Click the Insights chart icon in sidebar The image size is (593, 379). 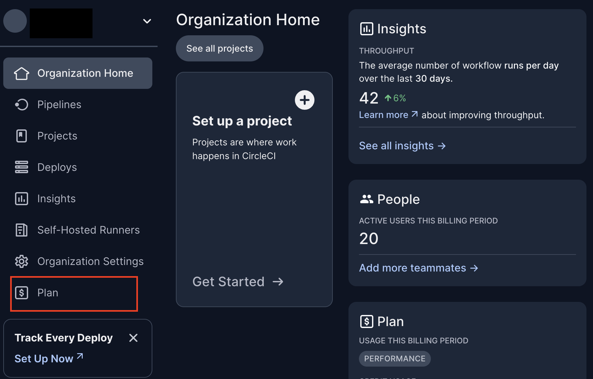(x=22, y=199)
